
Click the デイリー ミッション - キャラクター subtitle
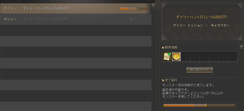point(201,25)
